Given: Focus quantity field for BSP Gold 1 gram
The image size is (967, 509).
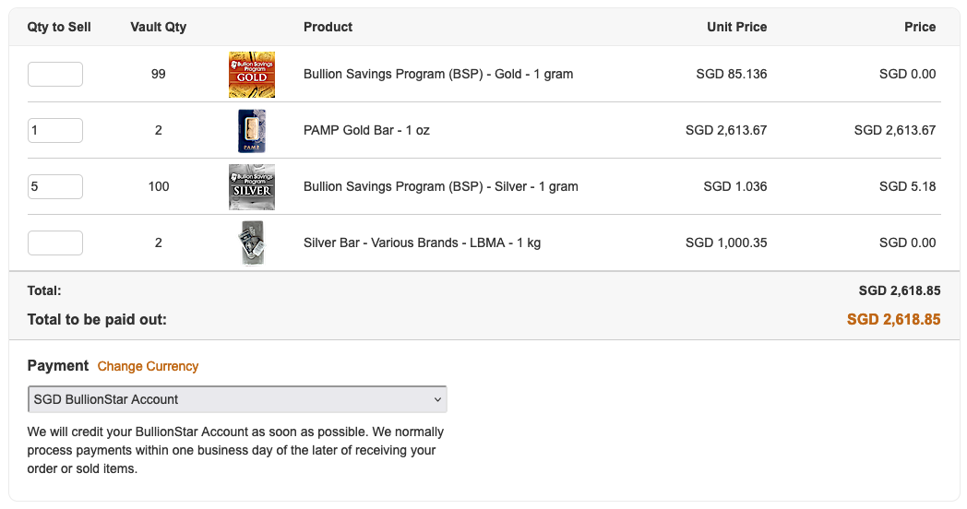Looking at the screenshot, I should [x=55, y=74].
